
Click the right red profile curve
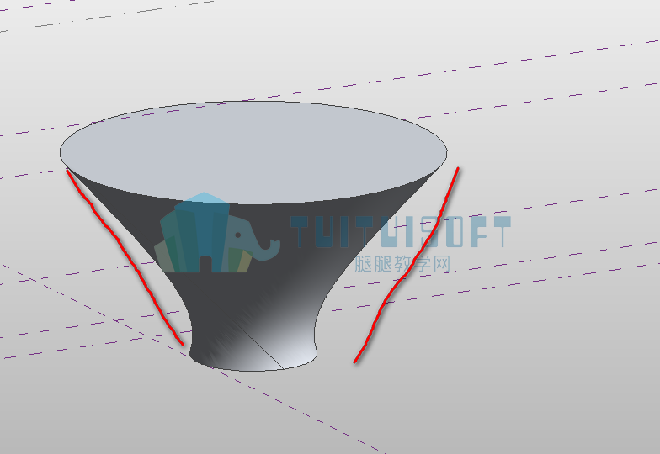coord(407,265)
